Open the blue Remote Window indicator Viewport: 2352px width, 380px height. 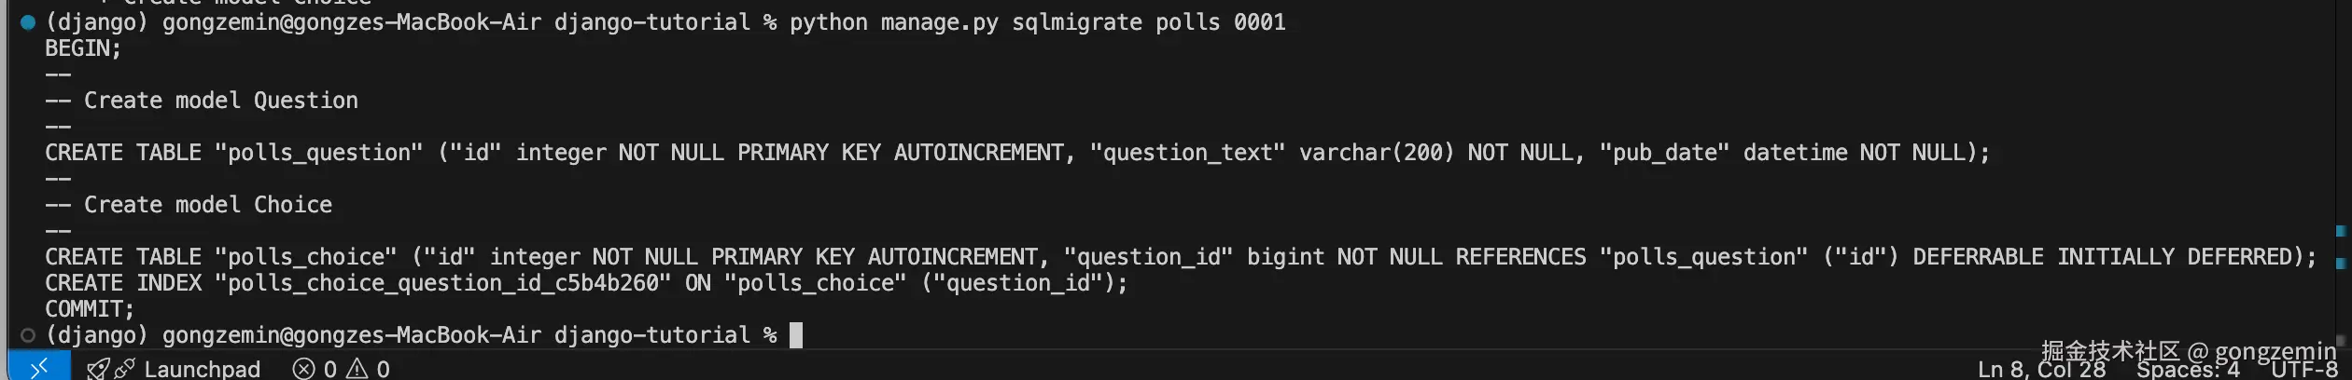39,367
